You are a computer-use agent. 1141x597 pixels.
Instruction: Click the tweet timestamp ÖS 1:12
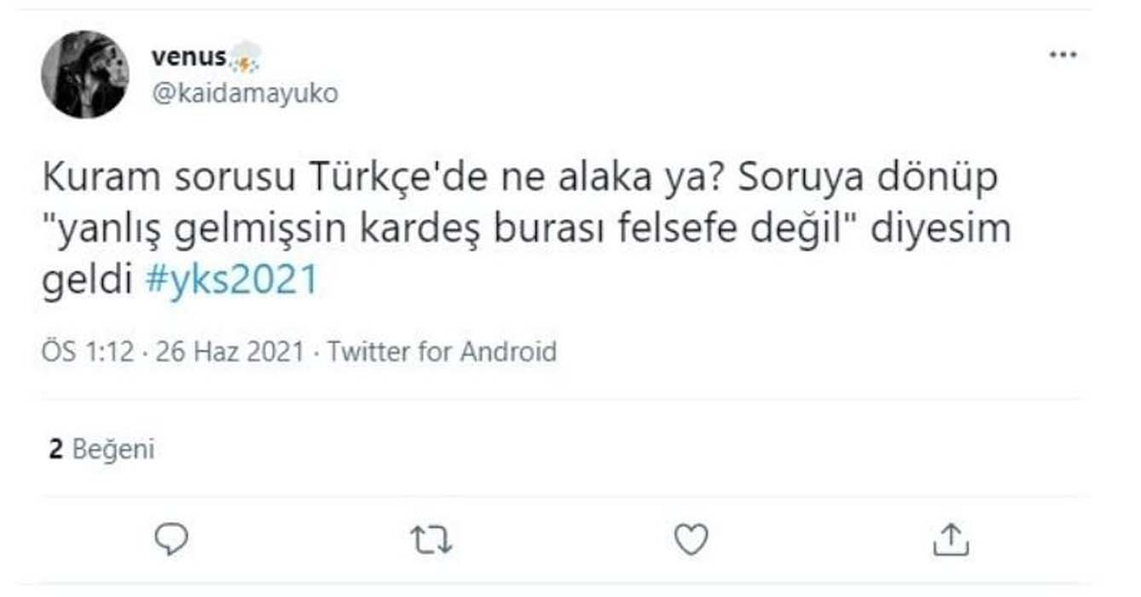coord(88,350)
